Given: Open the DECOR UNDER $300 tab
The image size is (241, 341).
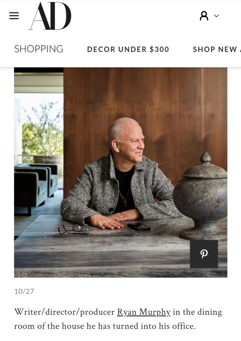Looking at the screenshot, I should tap(128, 49).
